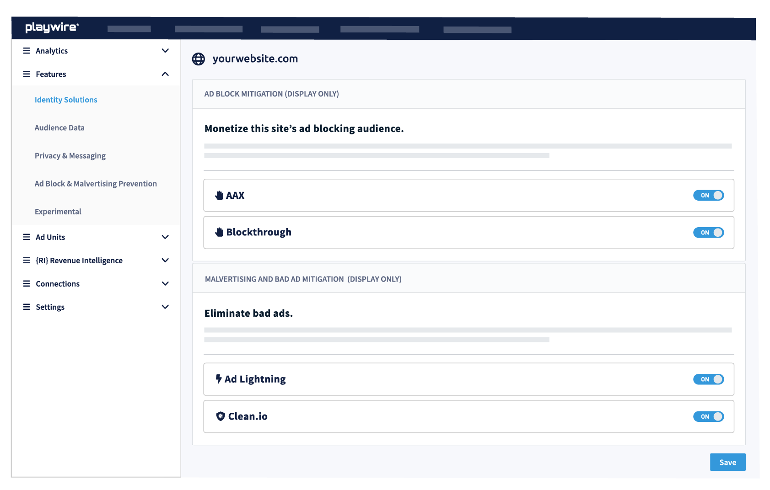Click Monetize this site's ad blocking audience heading
Image resolution: width=770 pixels, height=490 pixels.
click(304, 128)
